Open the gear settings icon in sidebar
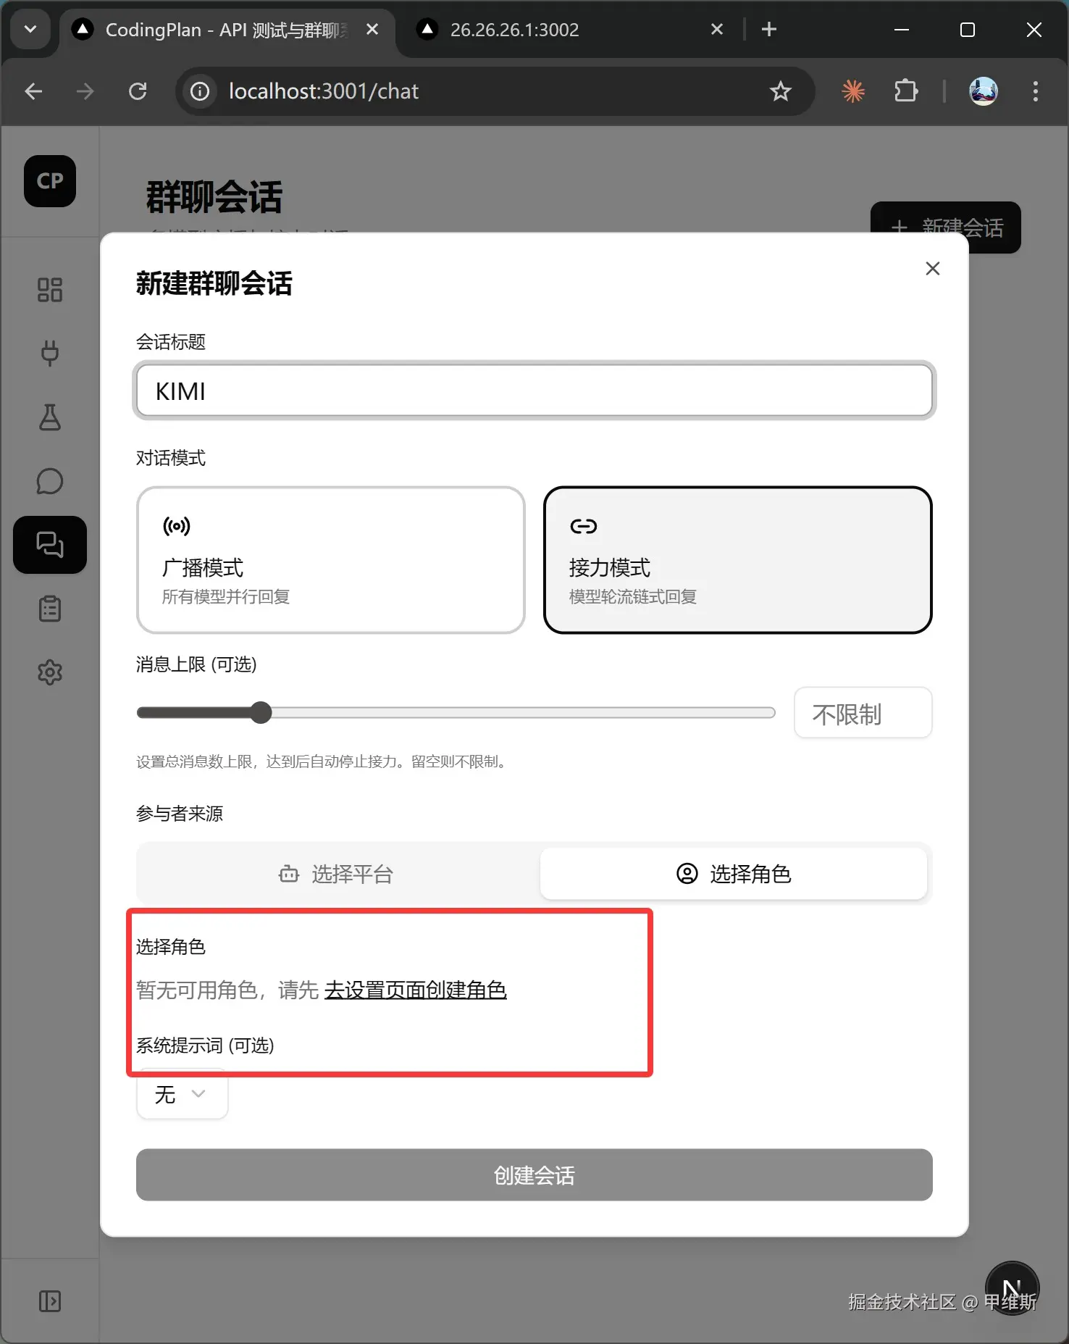Viewport: 1069px width, 1344px height. point(49,672)
